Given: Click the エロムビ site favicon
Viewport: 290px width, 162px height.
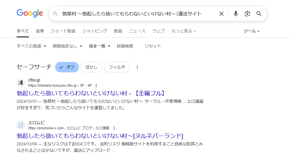Looking at the screenshot, I should [x=21, y=125].
